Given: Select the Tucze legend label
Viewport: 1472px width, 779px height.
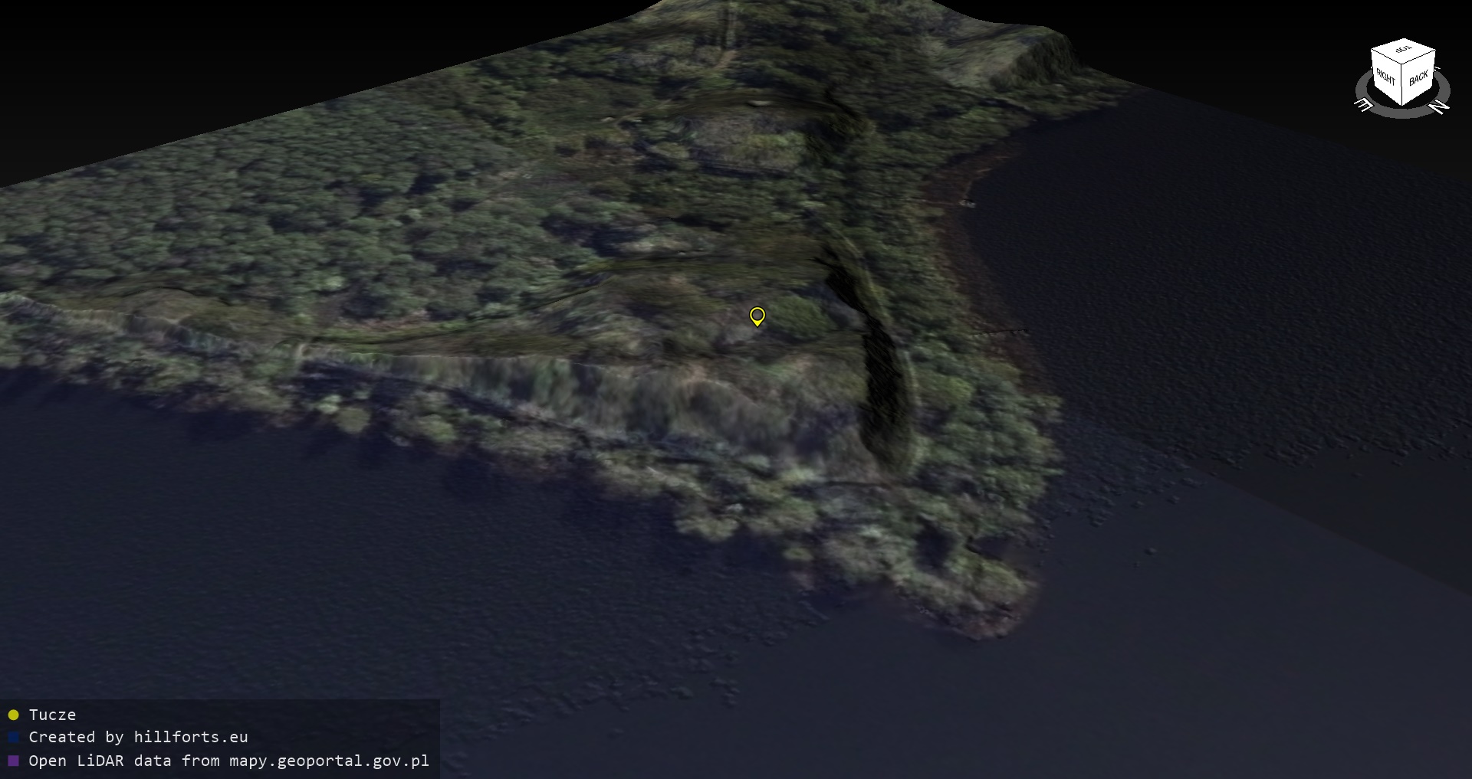Looking at the screenshot, I should click(52, 715).
